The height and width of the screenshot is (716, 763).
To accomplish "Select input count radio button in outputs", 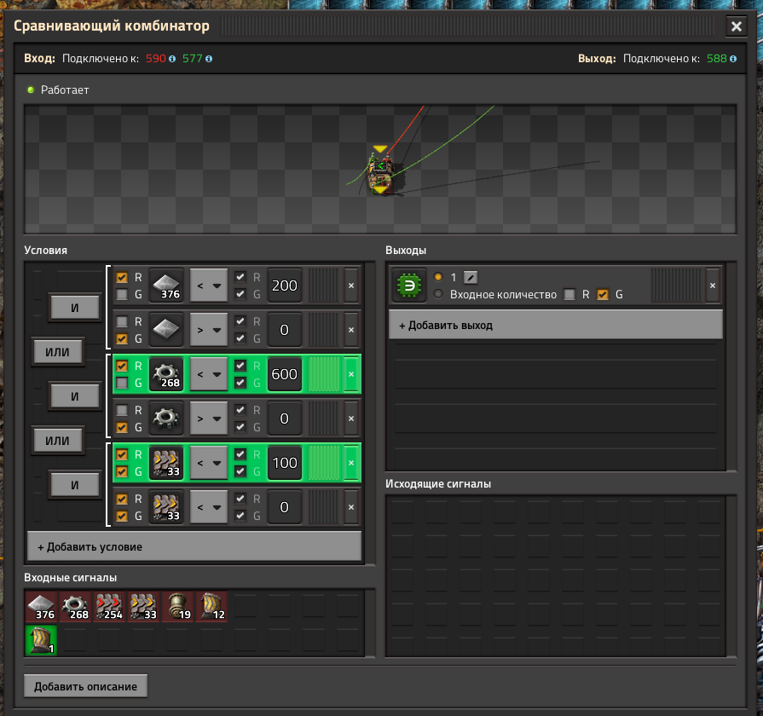I will (x=438, y=294).
